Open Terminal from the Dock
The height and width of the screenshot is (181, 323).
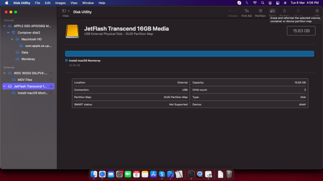pyautogui.click(x=191, y=174)
